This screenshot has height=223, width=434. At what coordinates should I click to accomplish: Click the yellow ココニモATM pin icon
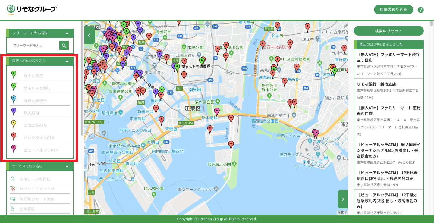point(14,124)
